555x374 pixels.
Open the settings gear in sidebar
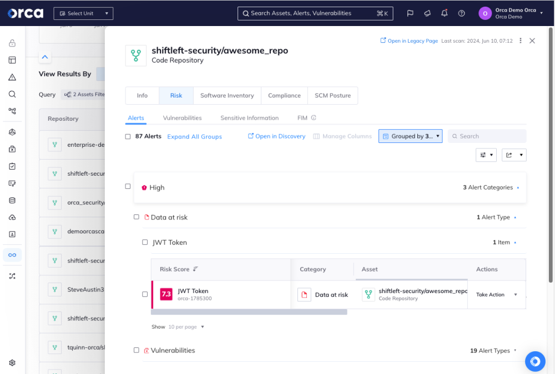(x=12, y=363)
